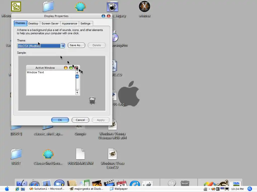Launch Safari compass icon in dock

(34, 183)
